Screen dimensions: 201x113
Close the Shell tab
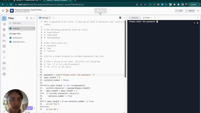point(151,18)
